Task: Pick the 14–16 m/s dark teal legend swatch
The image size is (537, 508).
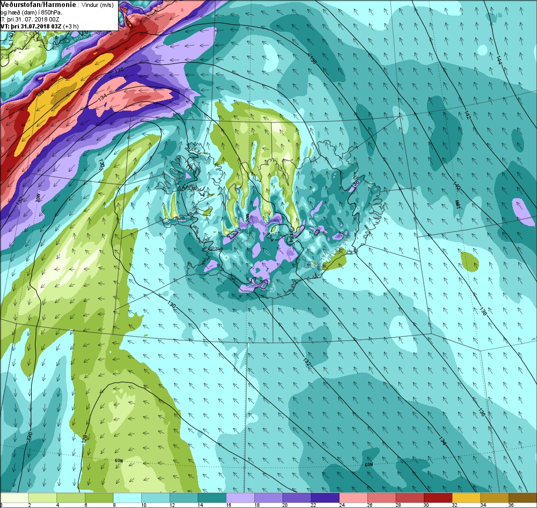Action: tap(212, 497)
